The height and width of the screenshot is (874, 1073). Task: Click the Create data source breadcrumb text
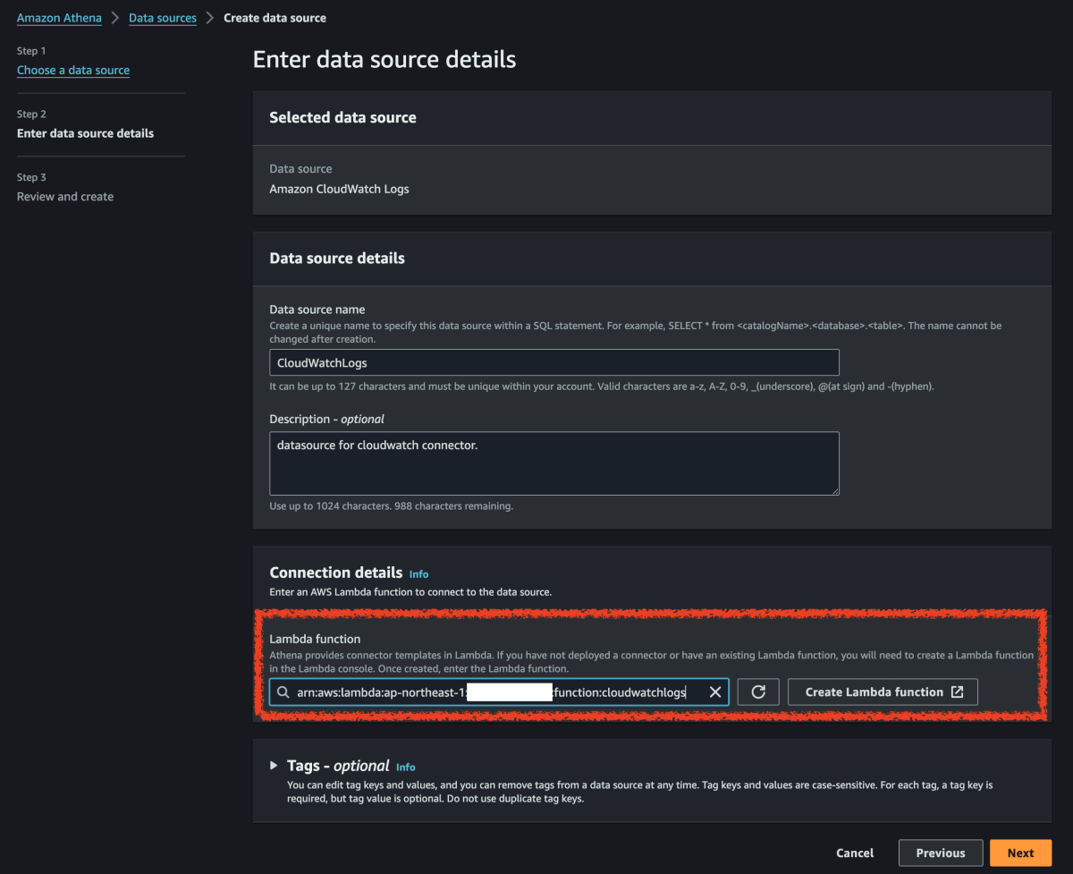[x=275, y=18]
